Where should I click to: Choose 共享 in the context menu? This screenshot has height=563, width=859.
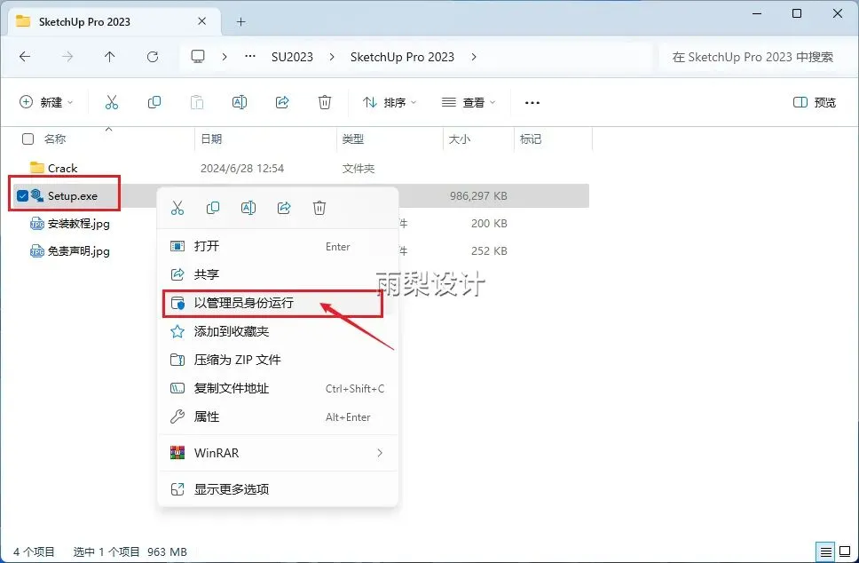pos(278,274)
